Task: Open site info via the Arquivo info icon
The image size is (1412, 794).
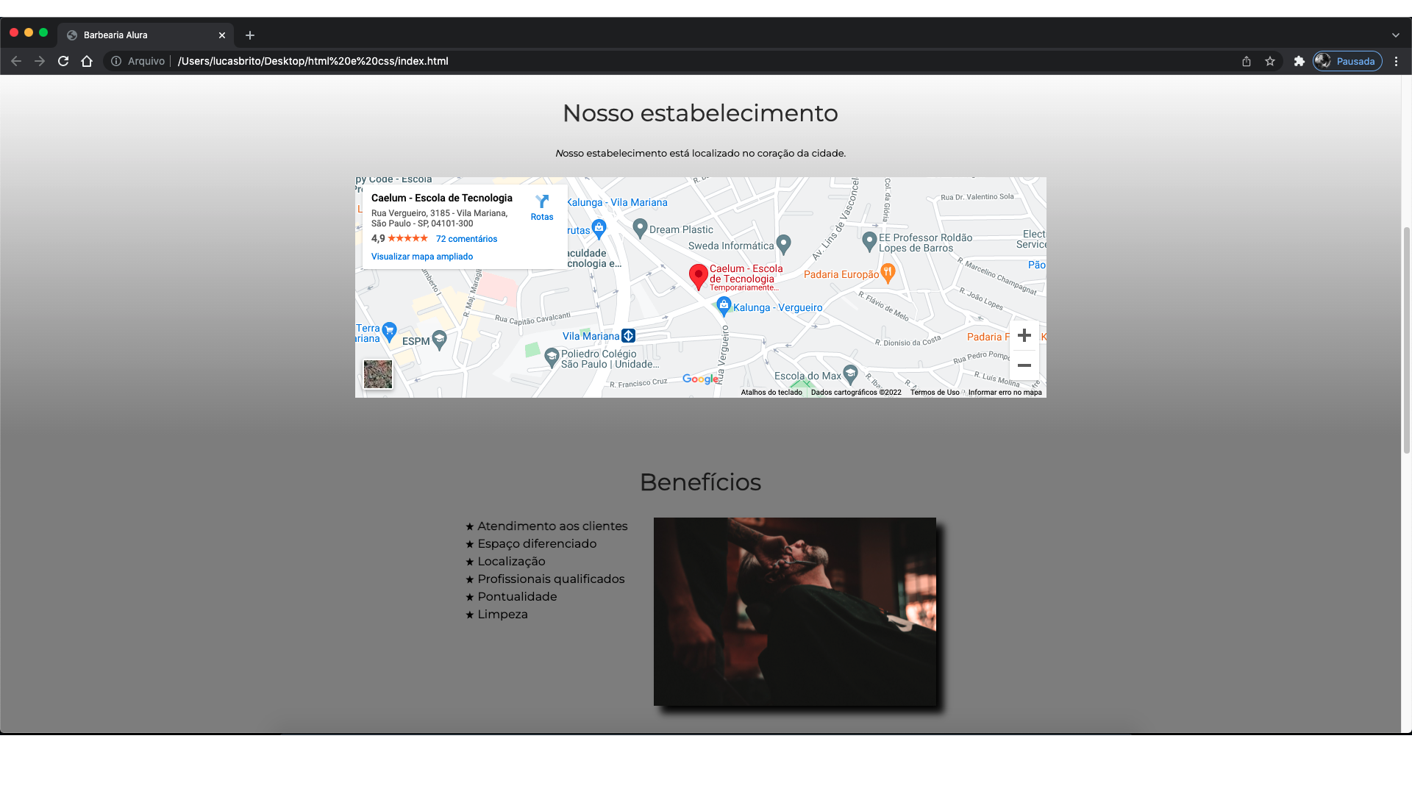Action: (116, 61)
